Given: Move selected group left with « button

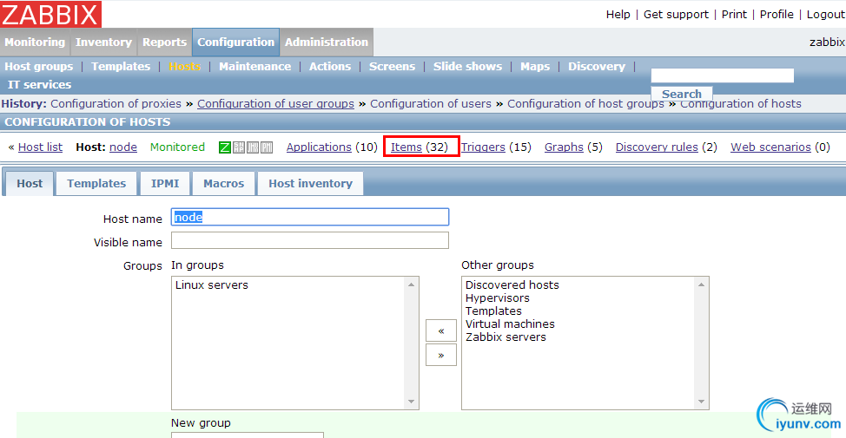Looking at the screenshot, I should (x=440, y=330).
